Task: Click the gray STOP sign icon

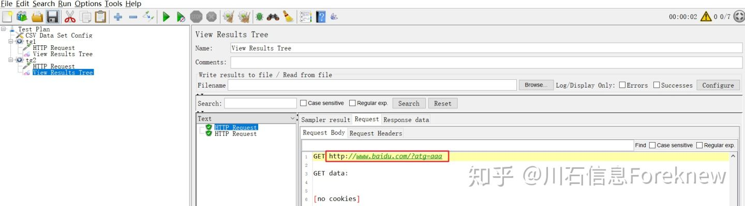Action: coord(196,16)
